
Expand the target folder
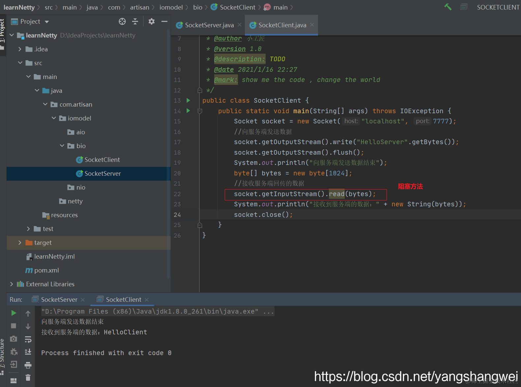[20, 243]
